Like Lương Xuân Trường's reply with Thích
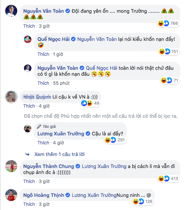Image resolution: width=193 pixels, height=210 pixels. [43, 143]
